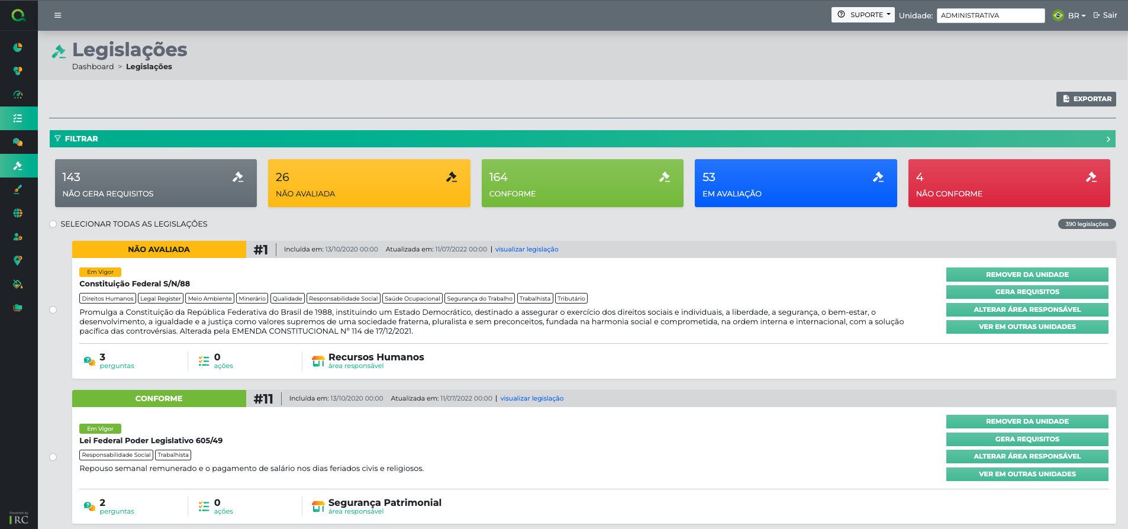Open user settings icon in sidebar
Image resolution: width=1128 pixels, height=529 pixels.
pos(18,237)
